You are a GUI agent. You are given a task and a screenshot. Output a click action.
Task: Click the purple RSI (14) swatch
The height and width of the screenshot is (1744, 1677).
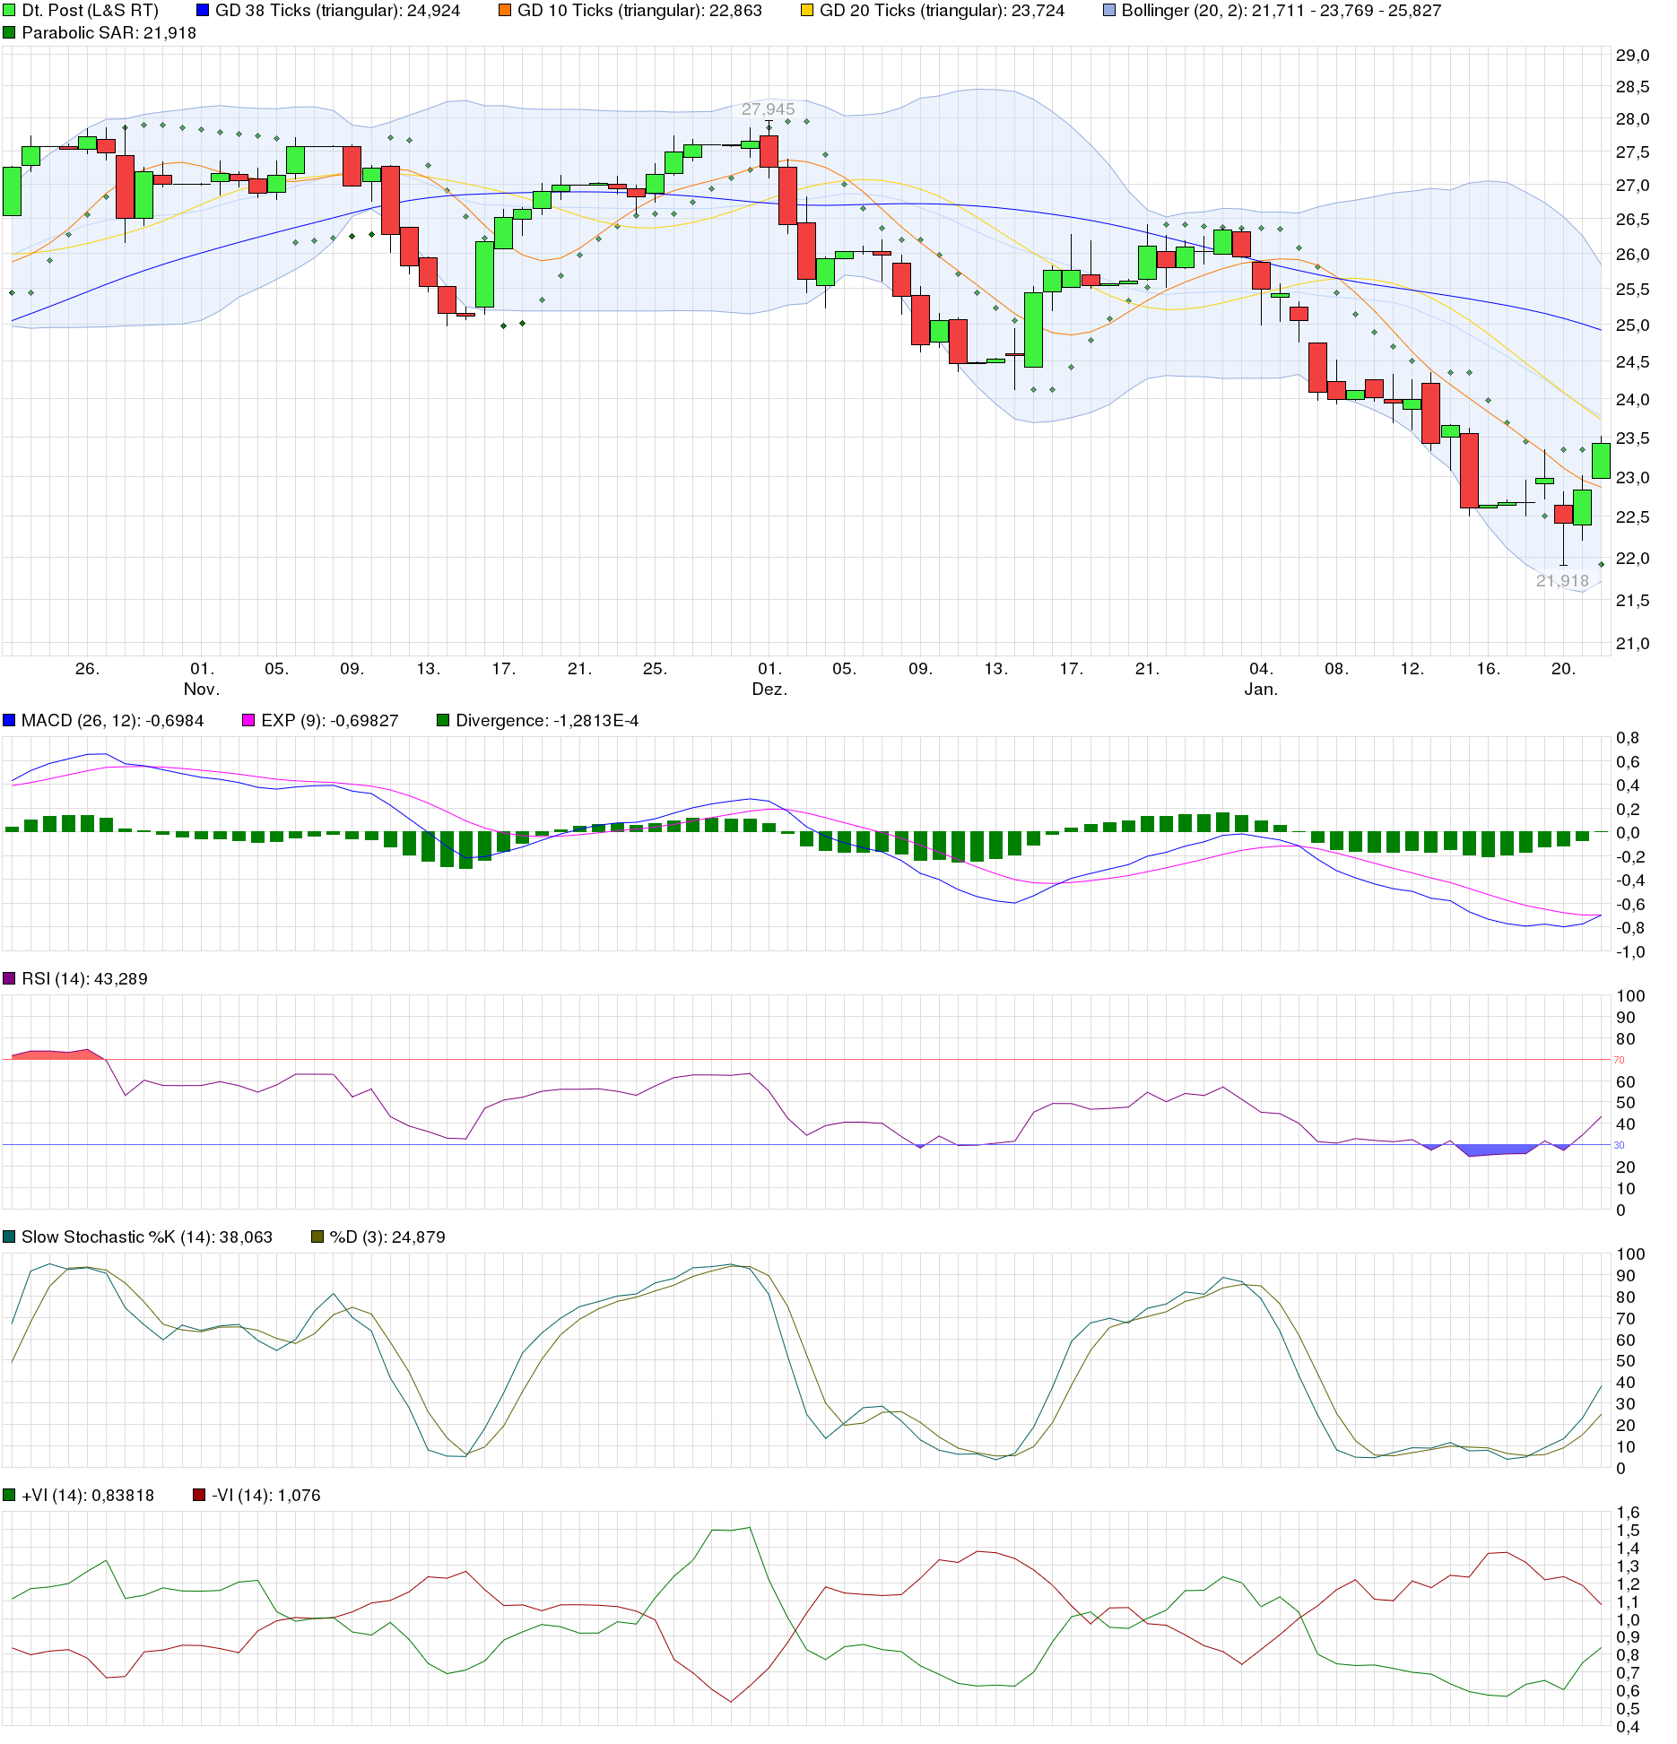click(9, 978)
